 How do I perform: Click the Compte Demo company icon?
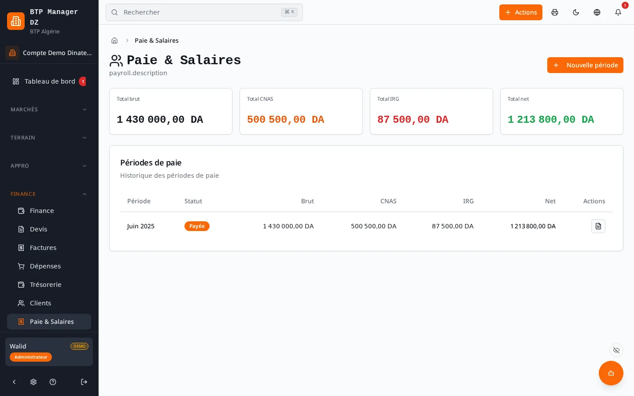tap(12, 53)
